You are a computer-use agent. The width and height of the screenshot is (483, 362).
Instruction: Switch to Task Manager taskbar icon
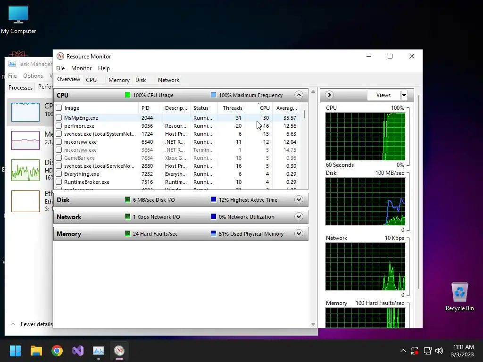click(99, 351)
